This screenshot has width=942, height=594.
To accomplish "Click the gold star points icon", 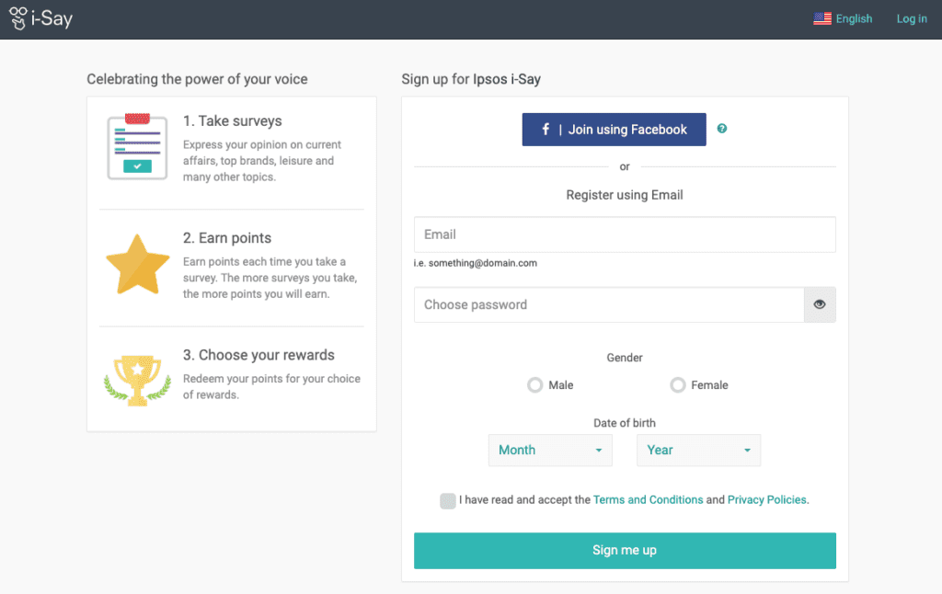I will point(137,264).
